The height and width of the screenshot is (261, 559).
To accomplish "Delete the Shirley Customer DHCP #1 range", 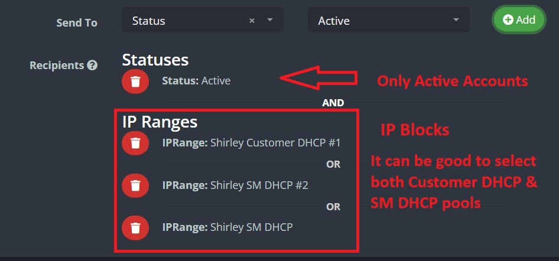I will 135,143.
